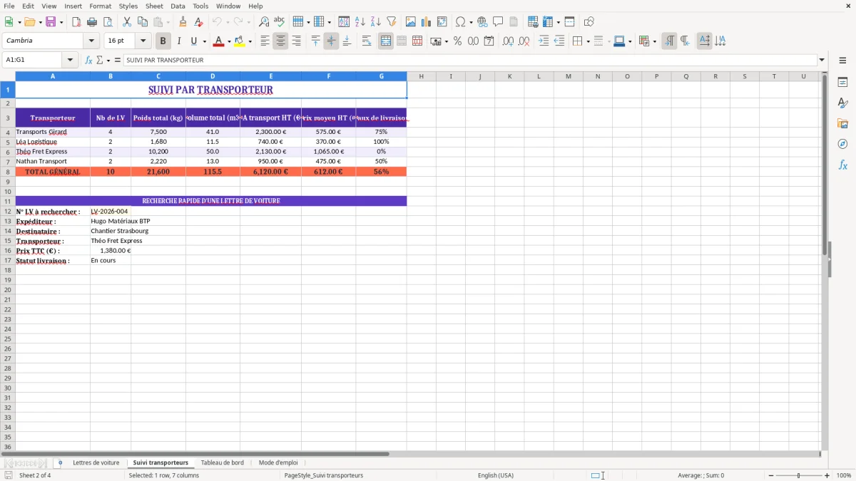Switch to Tableau de bord sheet
Image resolution: width=856 pixels, height=481 pixels.
coord(223,463)
